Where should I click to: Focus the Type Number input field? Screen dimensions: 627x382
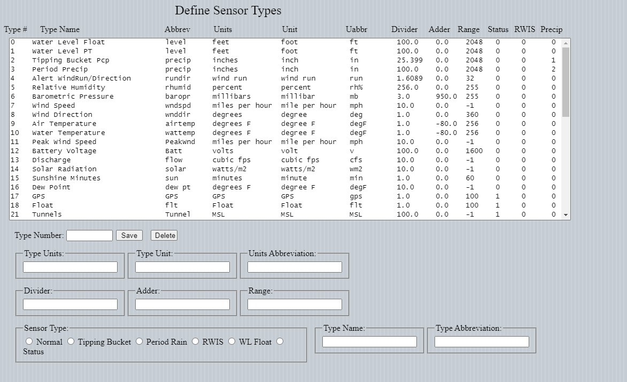[89, 235]
